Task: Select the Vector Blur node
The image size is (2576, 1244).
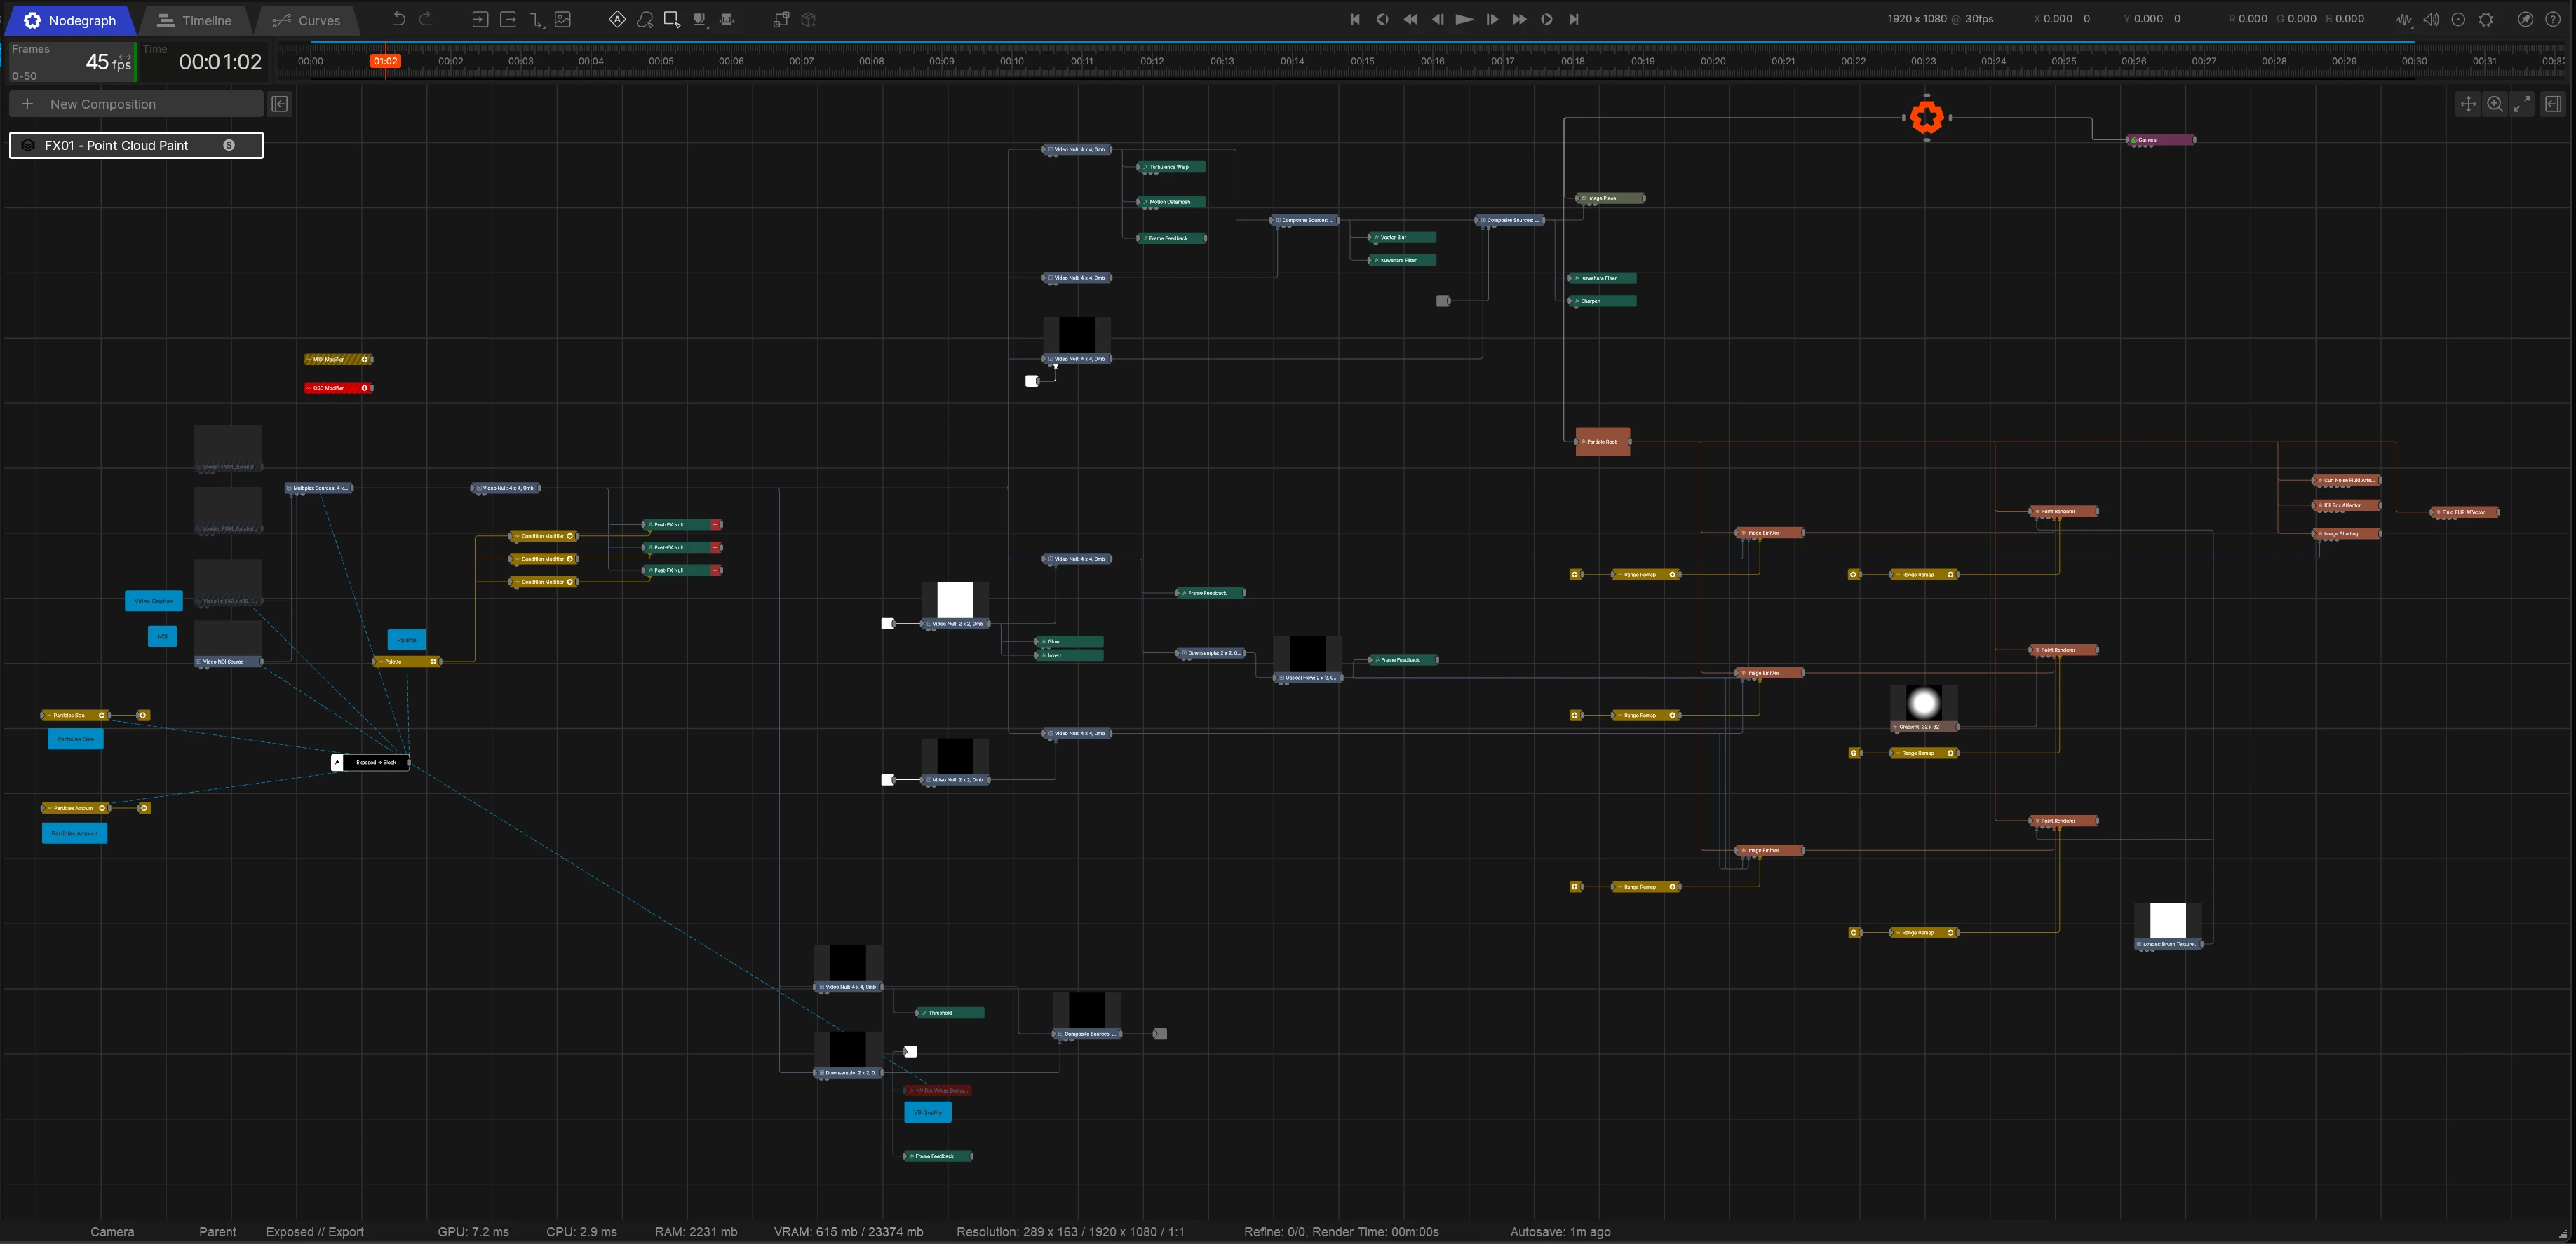Action: [x=1402, y=238]
